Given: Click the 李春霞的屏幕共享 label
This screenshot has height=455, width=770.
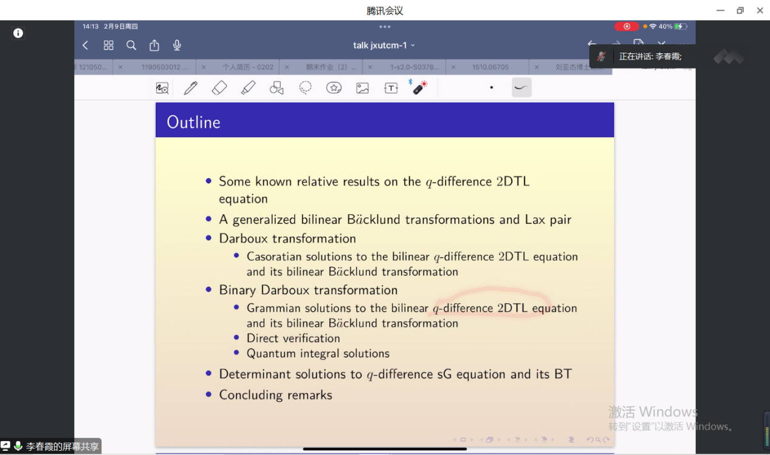Looking at the screenshot, I should point(62,447).
